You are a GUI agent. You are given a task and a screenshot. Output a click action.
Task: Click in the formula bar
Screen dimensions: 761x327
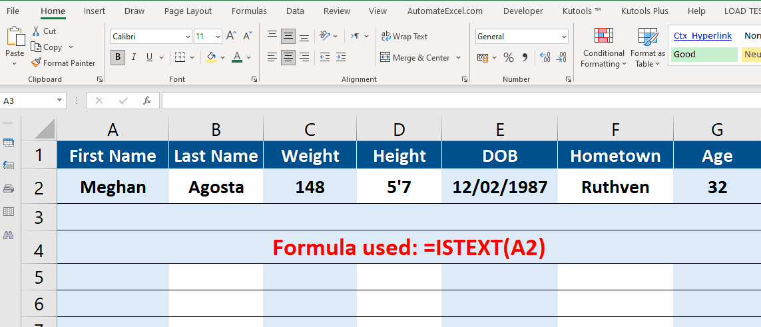tap(461, 101)
